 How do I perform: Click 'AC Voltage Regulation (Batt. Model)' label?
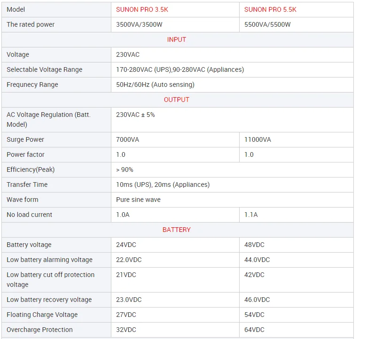[48, 120]
